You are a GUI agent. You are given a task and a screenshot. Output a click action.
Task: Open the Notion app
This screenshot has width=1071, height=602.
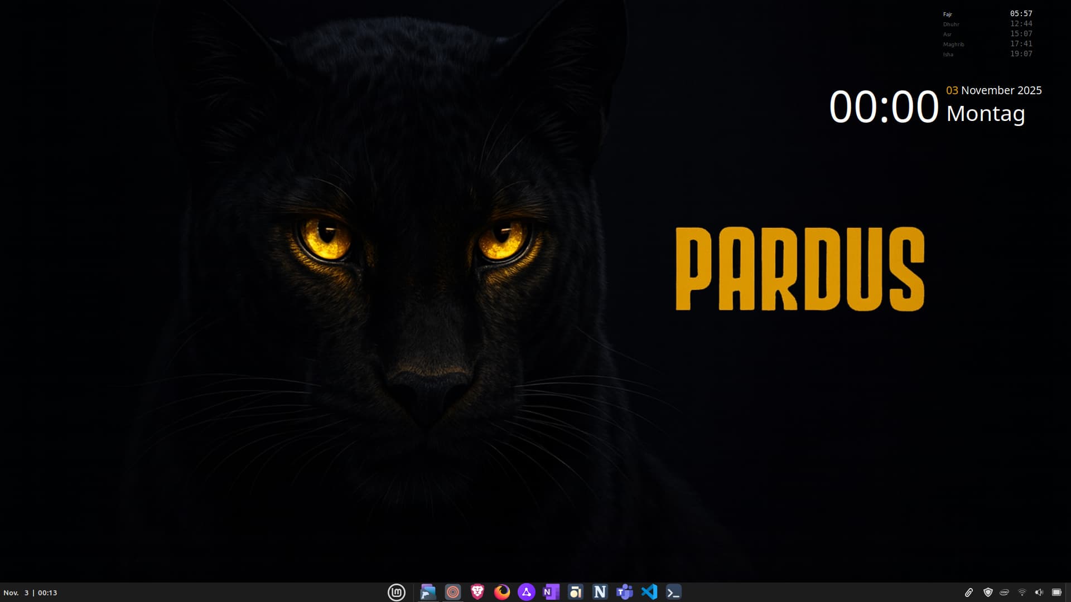600,592
